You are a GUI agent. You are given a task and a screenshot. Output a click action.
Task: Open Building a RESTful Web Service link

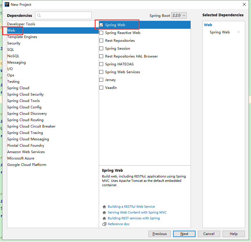[131, 207]
